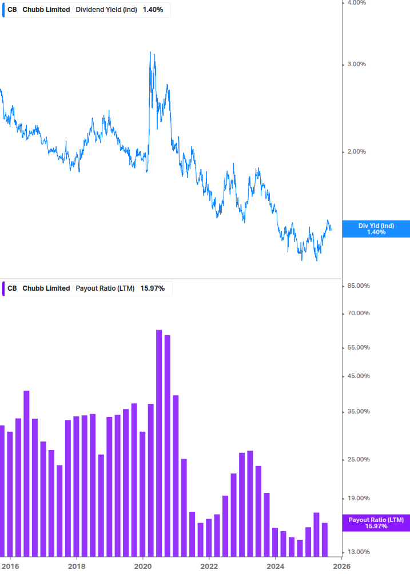410x574 pixels.
Task: Click the CB ticker in Dividend Yield legend
Action: [12, 10]
